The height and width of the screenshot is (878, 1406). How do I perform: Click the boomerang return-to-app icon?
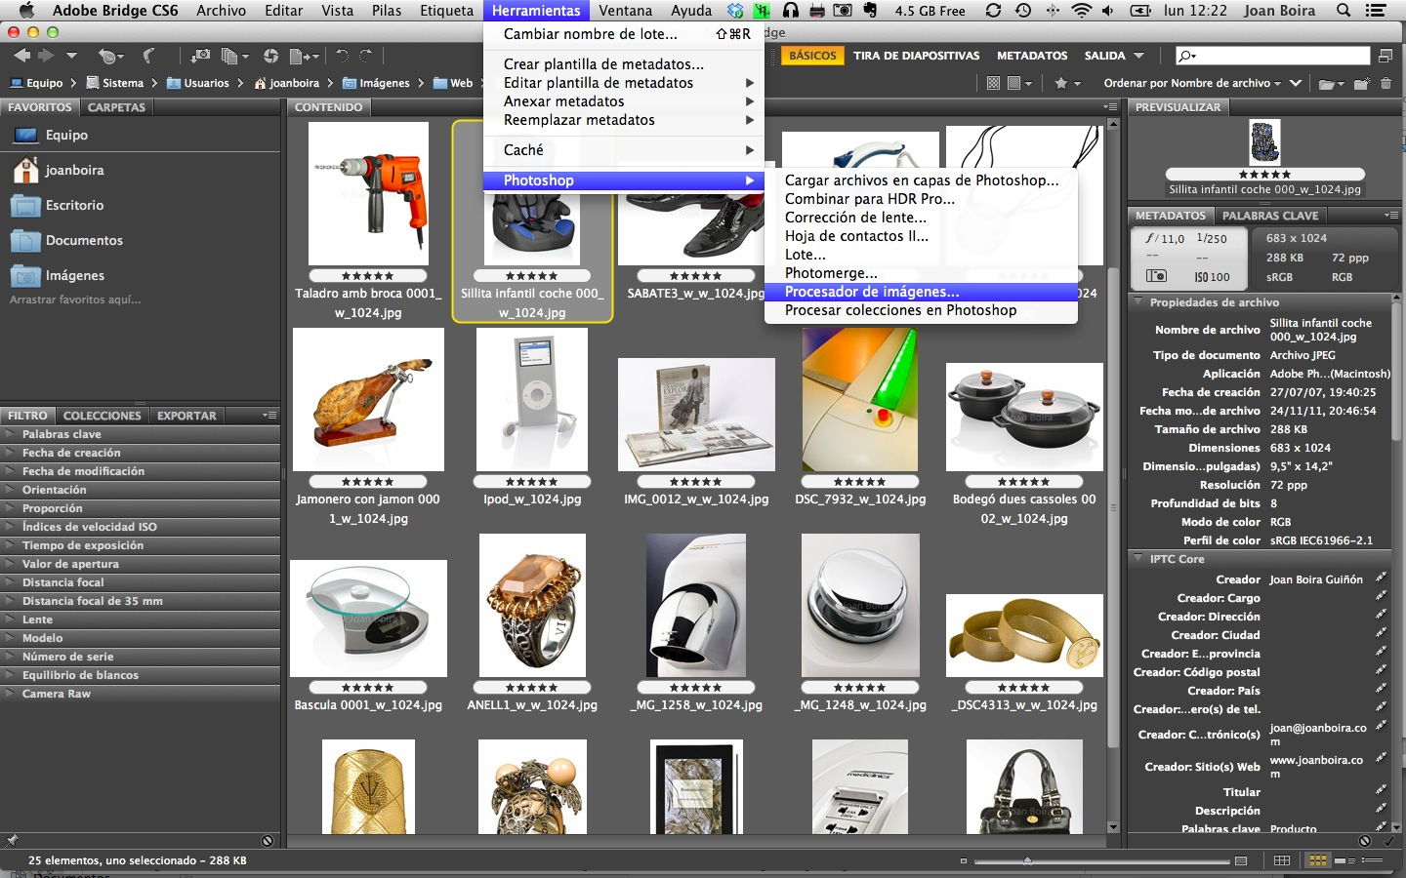click(148, 57)
